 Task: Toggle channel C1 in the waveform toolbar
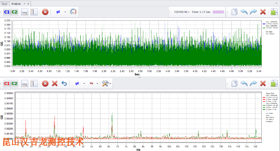point(7,12)
